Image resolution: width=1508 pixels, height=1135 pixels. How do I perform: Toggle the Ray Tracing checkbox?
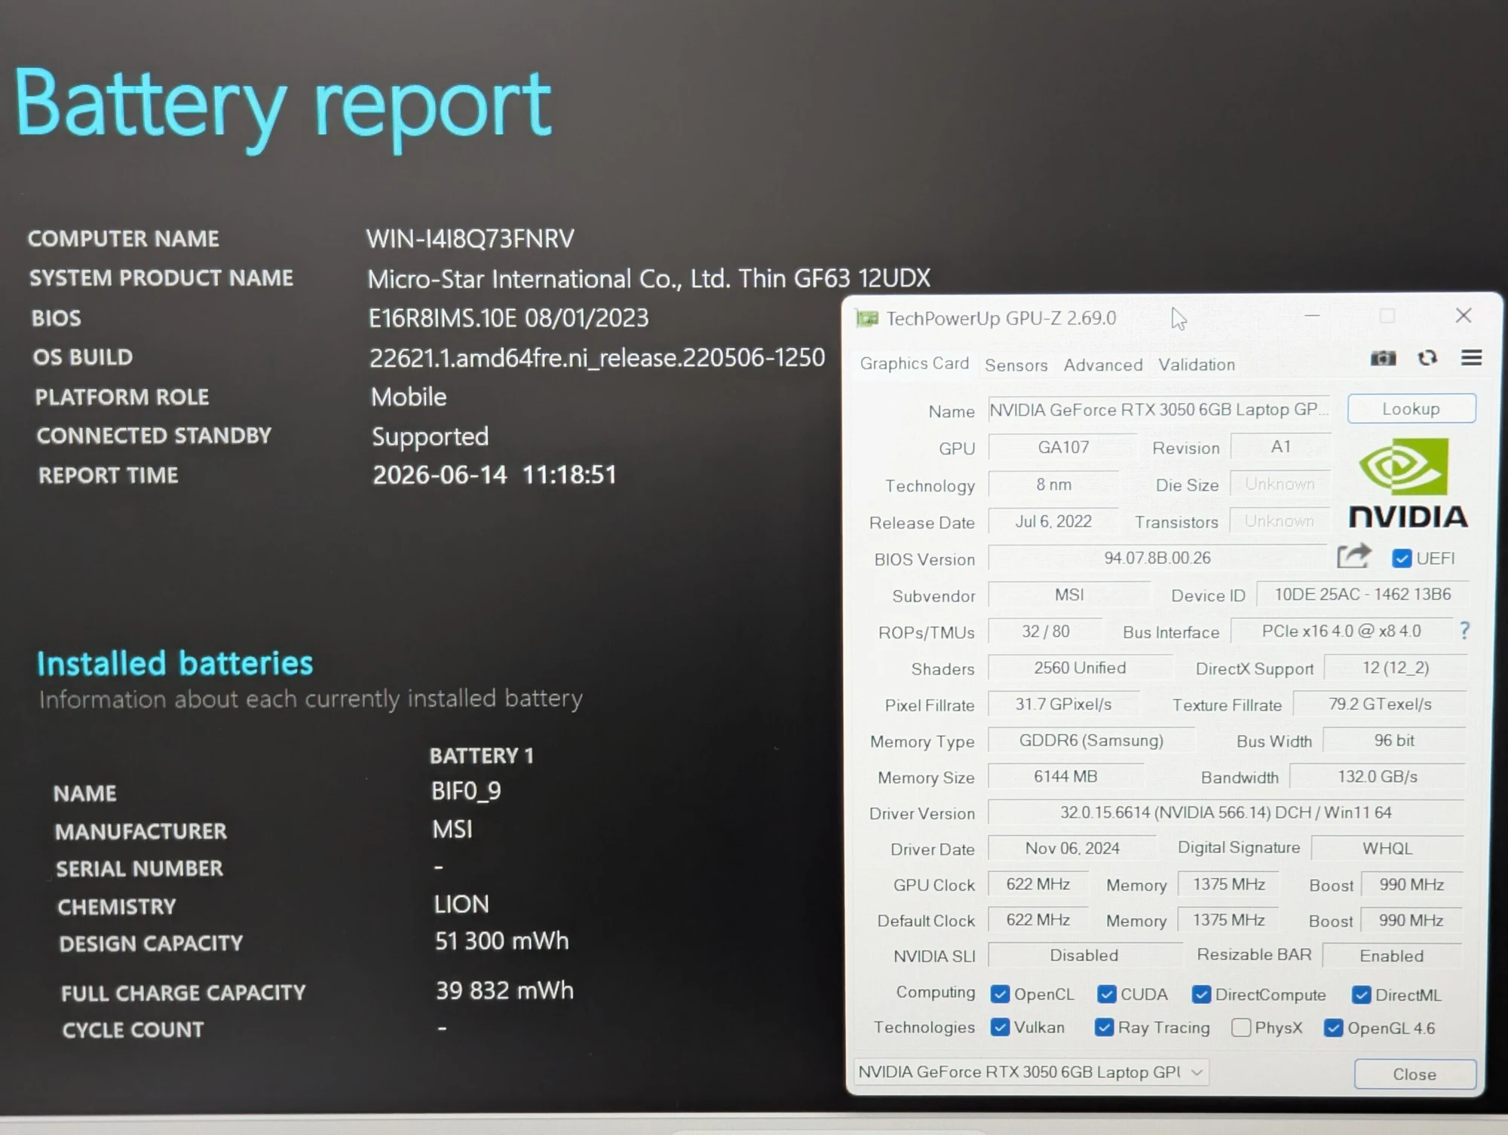tap(1104, 1027)
